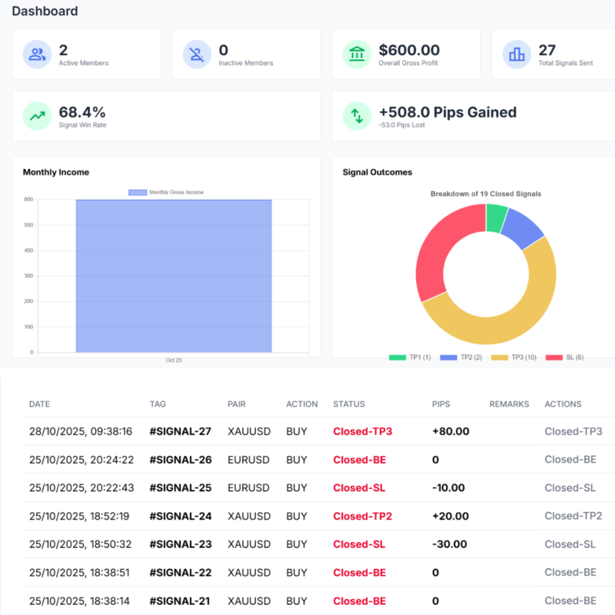Toggle TP1 (1) legend entry in donut chart
This screenshot has width=615, height=615.
pyautogui.click(x=410, y=357)
